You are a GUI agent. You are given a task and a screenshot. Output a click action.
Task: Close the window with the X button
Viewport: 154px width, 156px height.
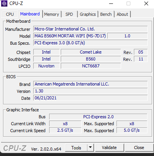[146, 3]
